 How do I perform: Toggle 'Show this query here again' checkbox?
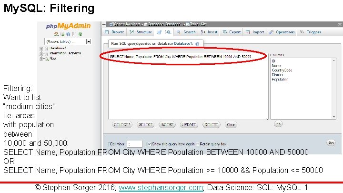(150, 144)
